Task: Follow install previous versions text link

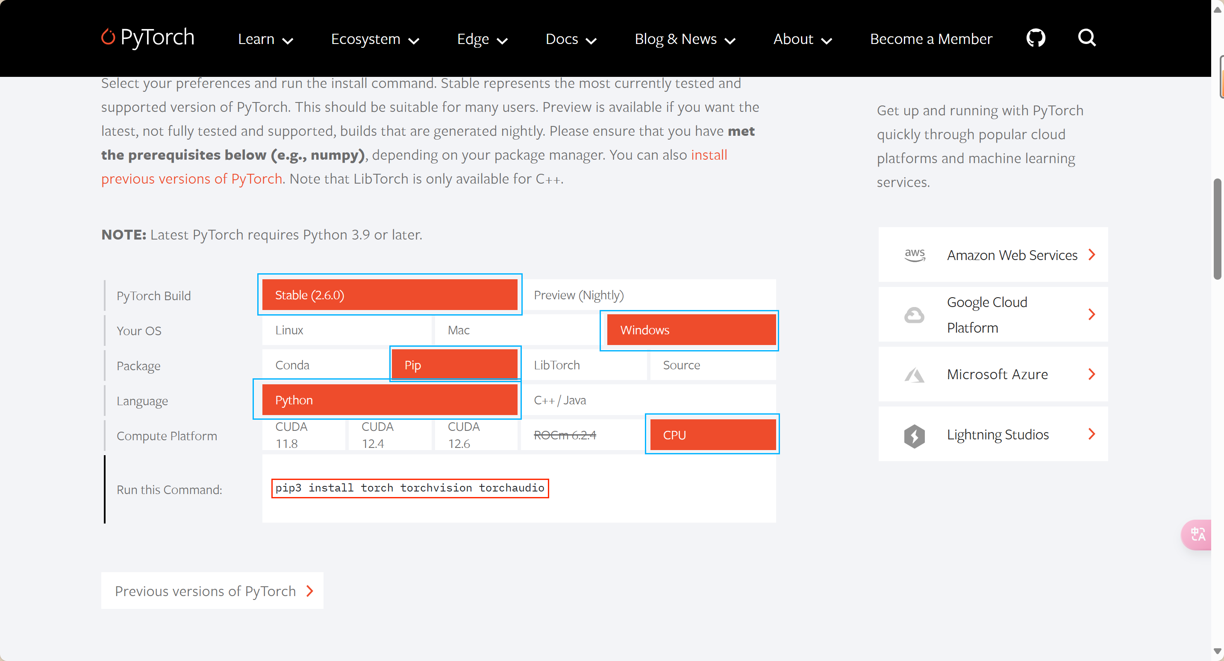Action: point(191,179)
